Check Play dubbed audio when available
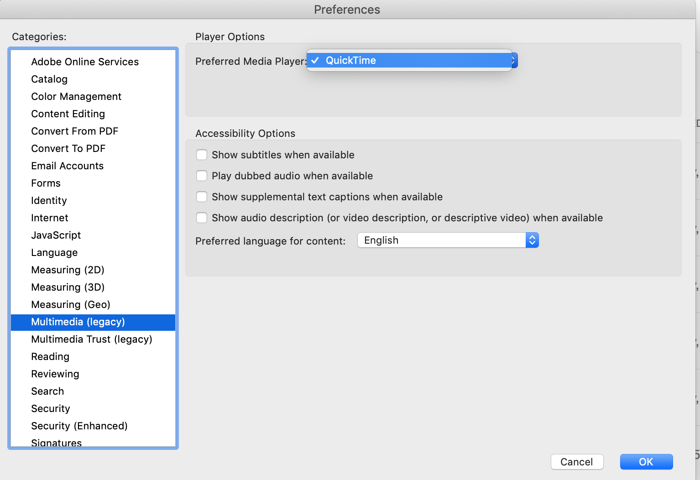This screenshot has height=480, width=700. pos(202,176)
